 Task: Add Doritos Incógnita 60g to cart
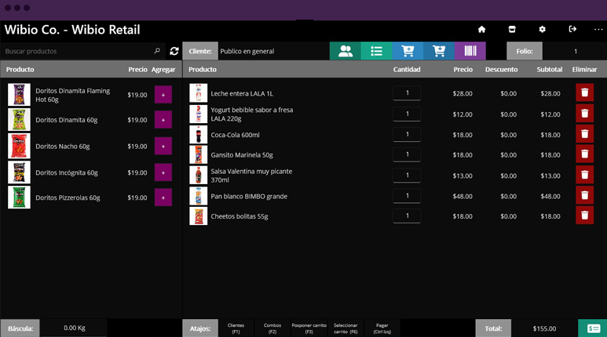click(x=163, y=172)
